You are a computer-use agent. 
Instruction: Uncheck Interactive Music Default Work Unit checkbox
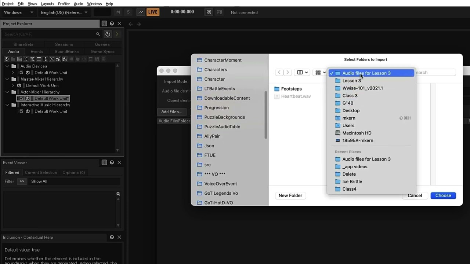pyautogui.click(x=21, y=111)
